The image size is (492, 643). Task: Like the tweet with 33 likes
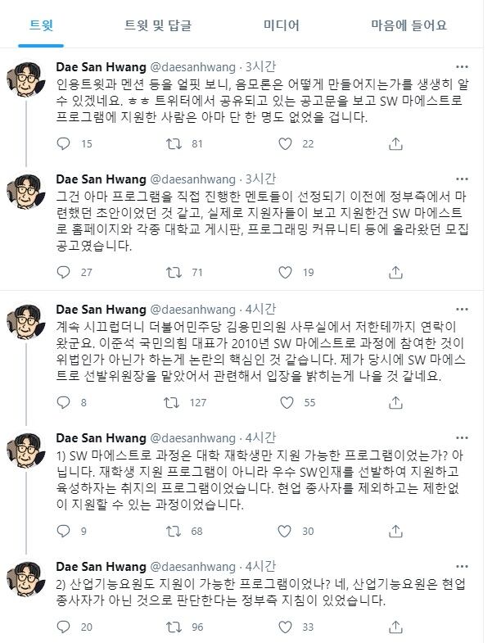coord(285,628)
